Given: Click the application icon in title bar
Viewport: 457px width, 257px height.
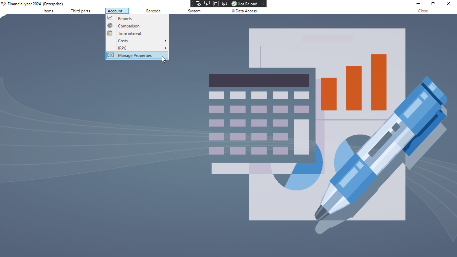Looking at the screenshot, I should (x=3, y=4).
